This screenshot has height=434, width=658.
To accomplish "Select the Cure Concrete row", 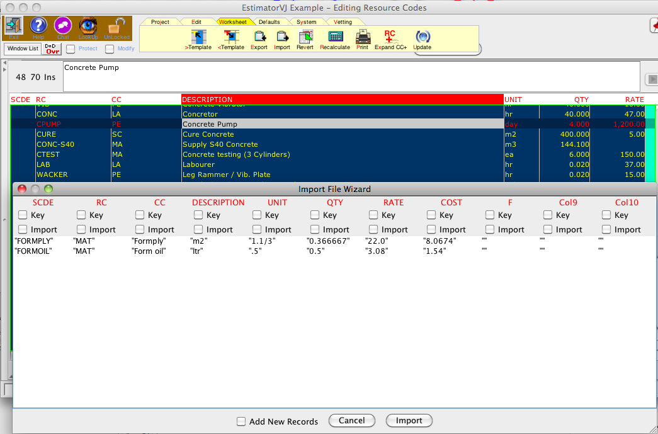I will (327, 134).
